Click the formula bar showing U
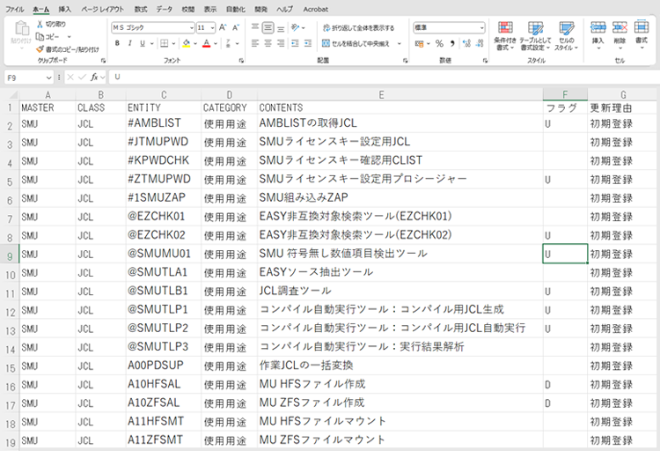The width and height of the screenshot is (660, 451). click(x=383, y=78)
